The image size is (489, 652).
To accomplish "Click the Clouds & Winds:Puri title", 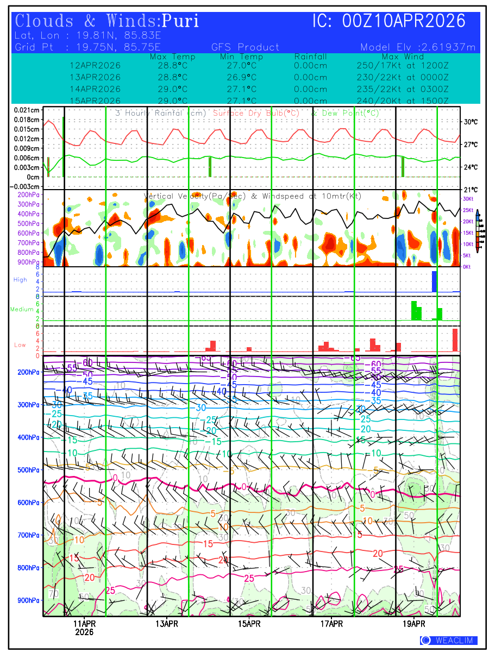I will [x=107, y=21].
